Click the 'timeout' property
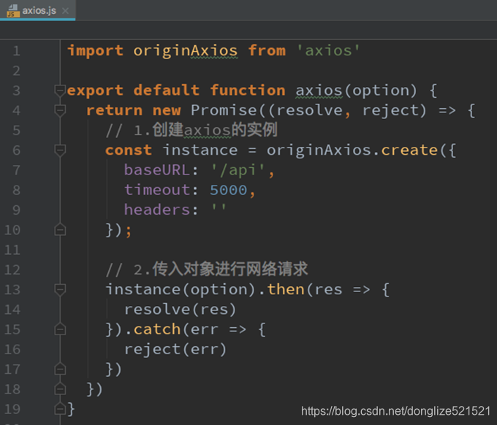 157,190
